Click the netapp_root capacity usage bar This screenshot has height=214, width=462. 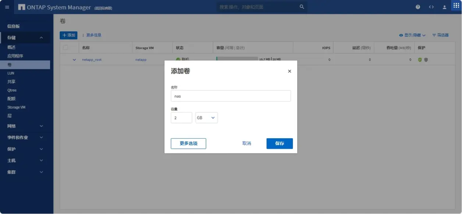tap(237, 59)
